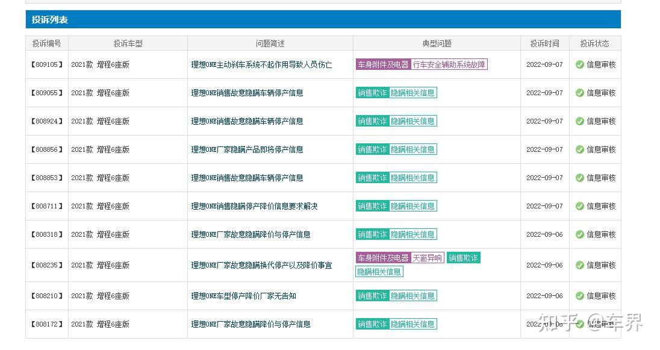Click 投诉车型 column header
The width and height of the screenshot is (660, 350).
[128, 43]
